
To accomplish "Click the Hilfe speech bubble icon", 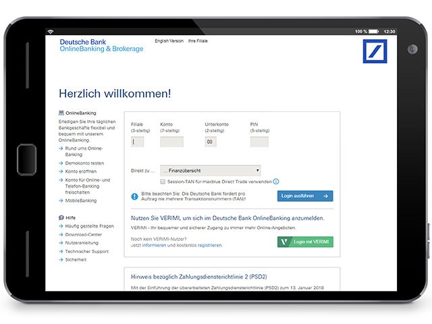I will click(x=61, y=217).
